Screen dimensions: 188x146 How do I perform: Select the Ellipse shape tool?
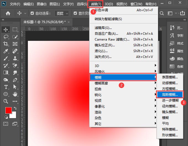[x=6, y=94]
